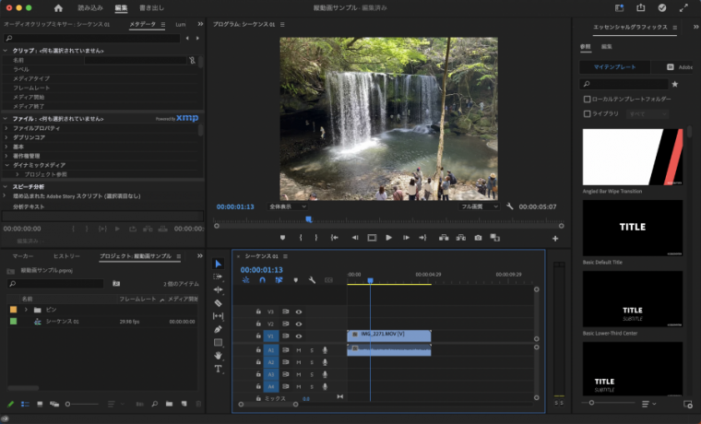Select the Razor tool in the toolbar
The height and width of the screenshot is (424, 701).
(218, 302)
